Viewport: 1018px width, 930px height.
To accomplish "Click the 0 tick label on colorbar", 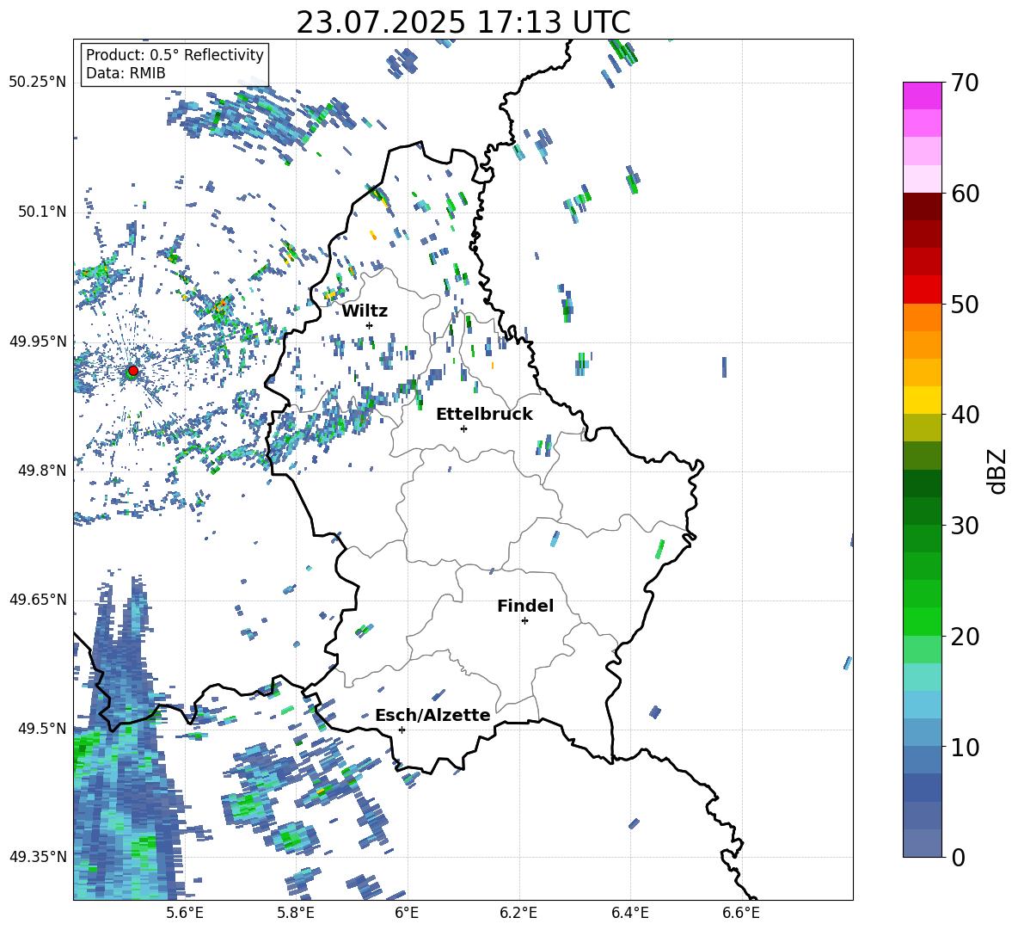I will pyautogui.click(x=958, y=857).
